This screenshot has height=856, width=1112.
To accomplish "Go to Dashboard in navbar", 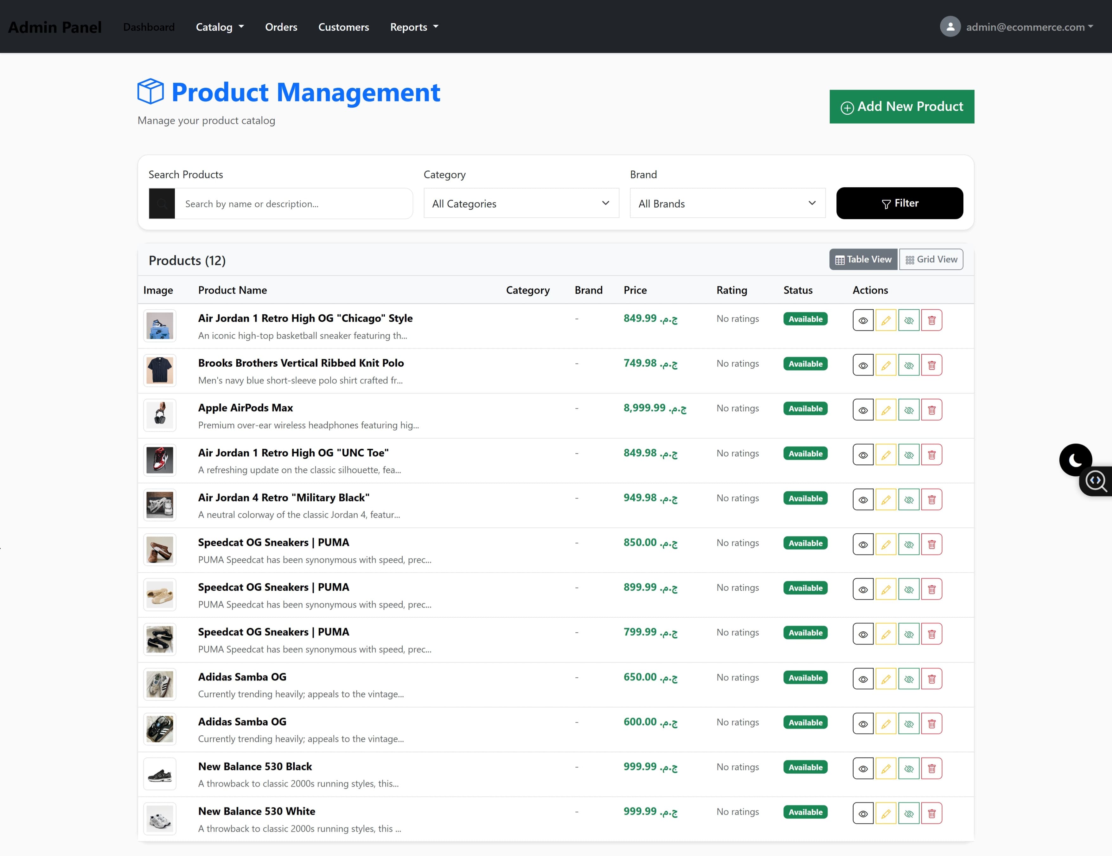I will click(x=149, y=27).
